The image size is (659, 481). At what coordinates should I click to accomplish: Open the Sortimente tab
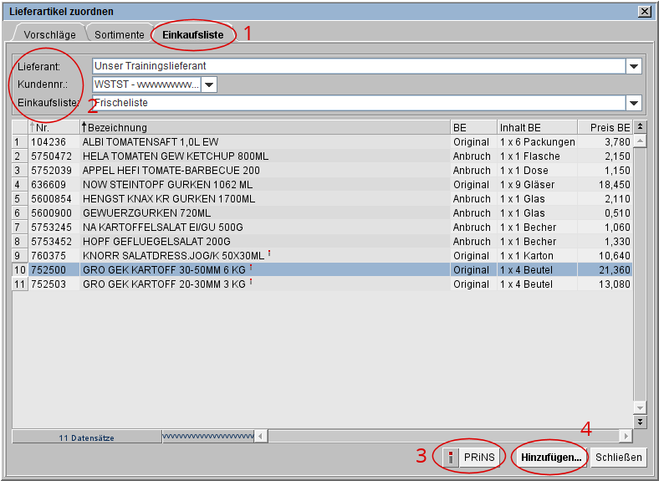coord(119,35)
